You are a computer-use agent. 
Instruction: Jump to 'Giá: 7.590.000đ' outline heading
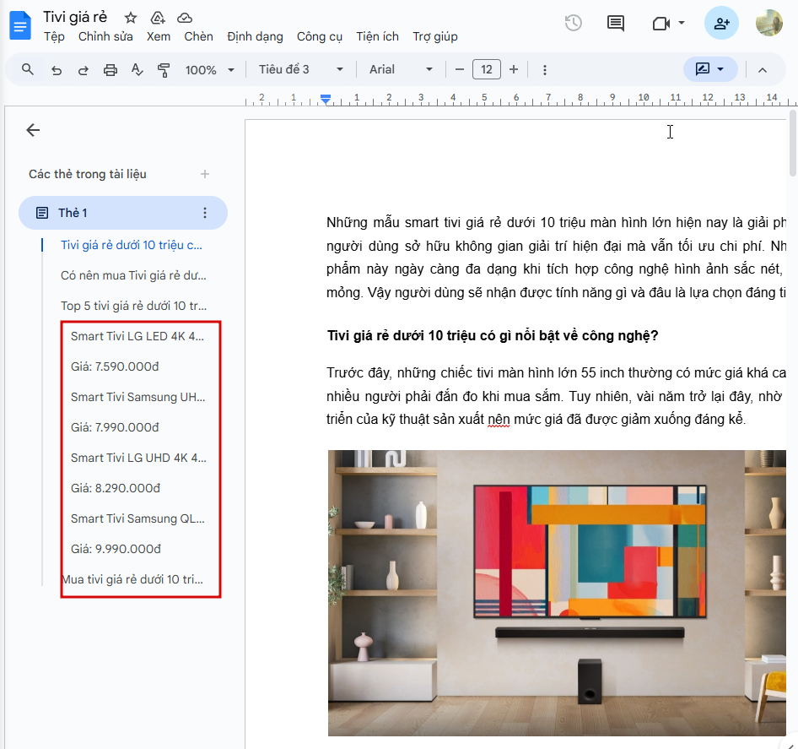point(115,366)
